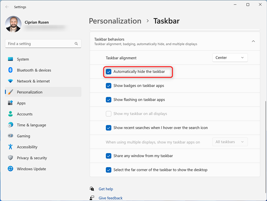
Task: Click the System monitor icon
Action: (10, 59)
